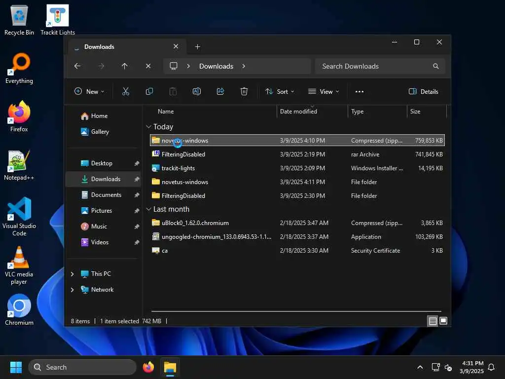505x379 pixels.
Task: Unpin Pictures from quick access
Action: (x=137, y=211)
